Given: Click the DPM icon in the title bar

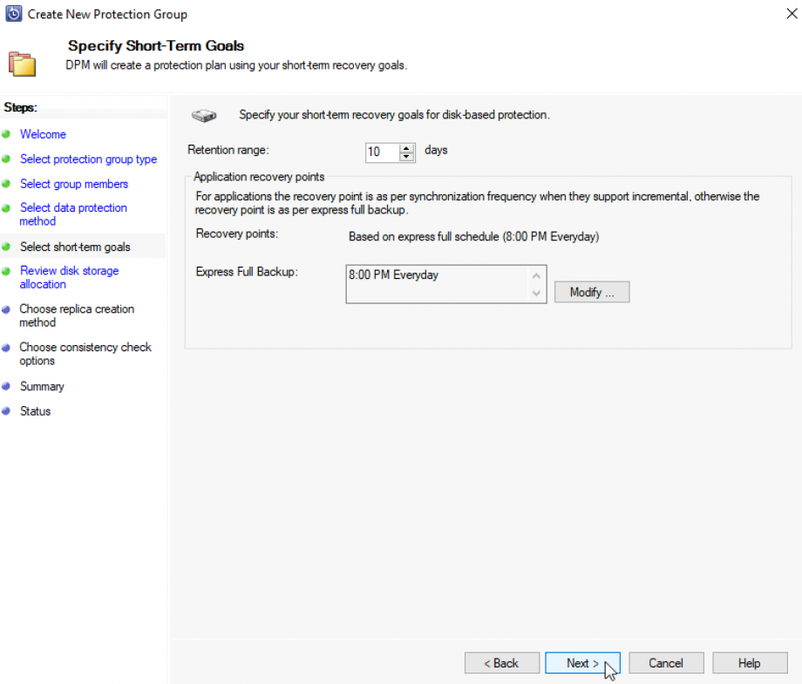Looking at the screenshot, I should click(12, 13).
